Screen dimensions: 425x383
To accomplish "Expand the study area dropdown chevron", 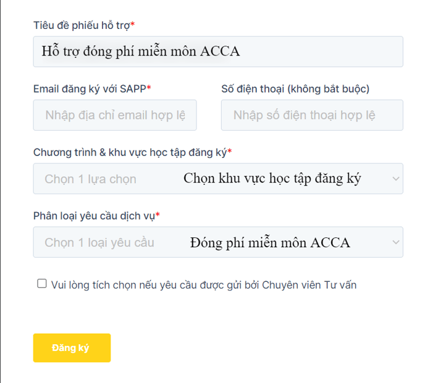I will pos(396,179).
